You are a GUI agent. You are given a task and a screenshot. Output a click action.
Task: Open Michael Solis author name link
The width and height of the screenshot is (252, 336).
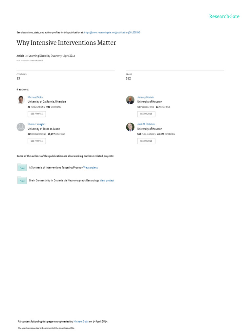(35, 97)
